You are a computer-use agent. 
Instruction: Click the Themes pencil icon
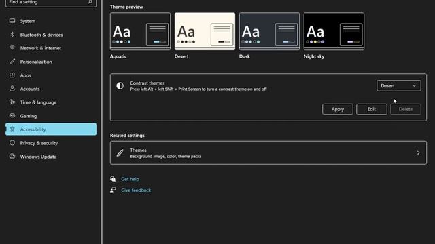120,153
